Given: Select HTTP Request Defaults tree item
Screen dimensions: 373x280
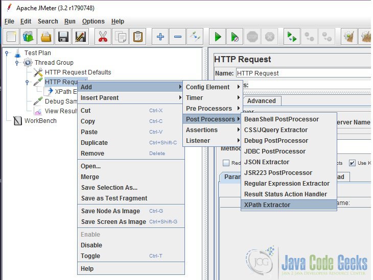Looking at the screenshot, I should (x=78, y=72).
